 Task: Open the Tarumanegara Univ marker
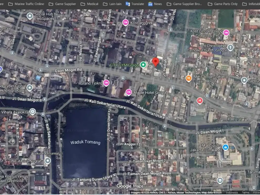(220, 180)
